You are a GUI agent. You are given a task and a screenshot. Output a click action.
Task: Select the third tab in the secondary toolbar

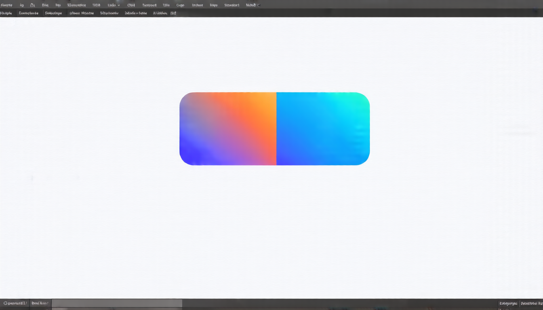tap(53, 13)
